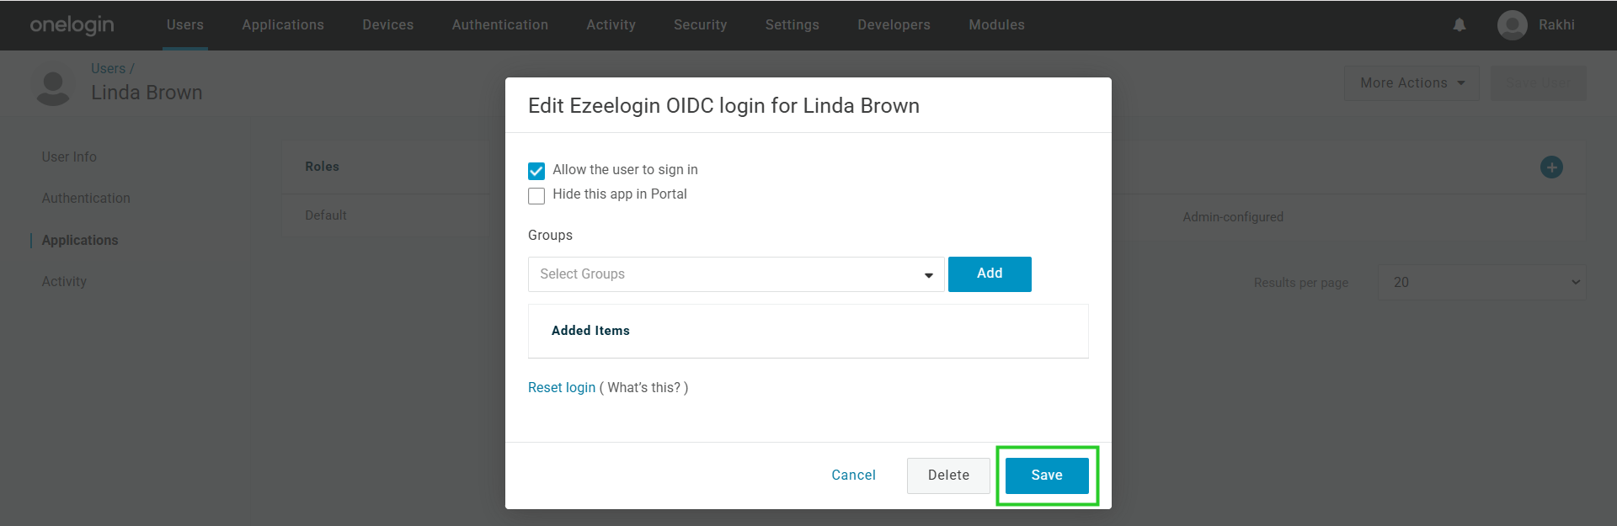
Task: Uncheck Allow the user to sign in
Action: pos(536,171)
